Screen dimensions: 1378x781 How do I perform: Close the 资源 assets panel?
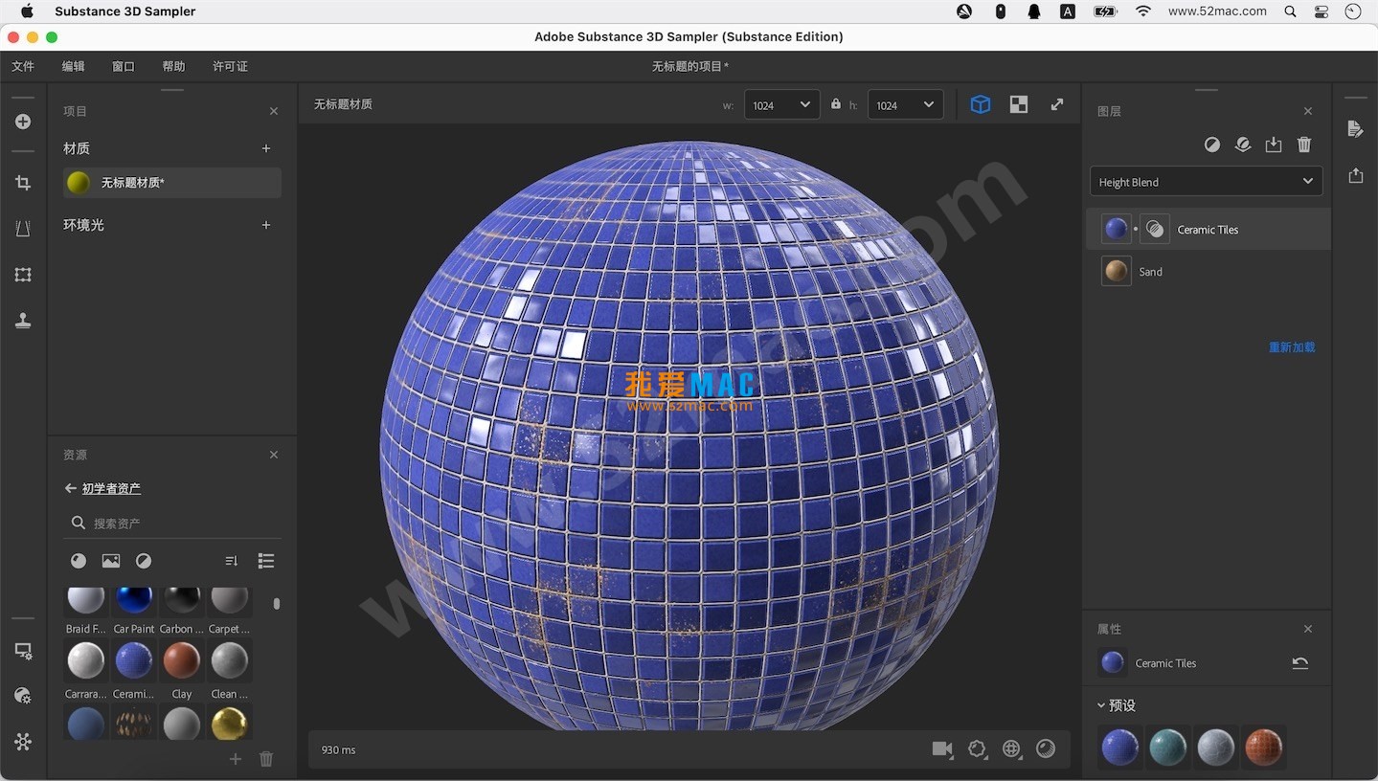(274, 455)
